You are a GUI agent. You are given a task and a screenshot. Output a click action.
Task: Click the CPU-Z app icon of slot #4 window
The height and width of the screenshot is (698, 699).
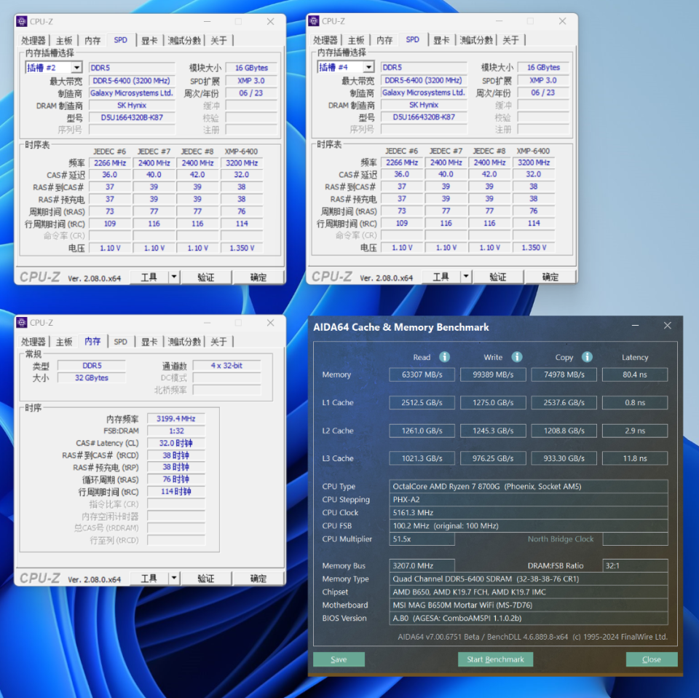click(314, 21)
